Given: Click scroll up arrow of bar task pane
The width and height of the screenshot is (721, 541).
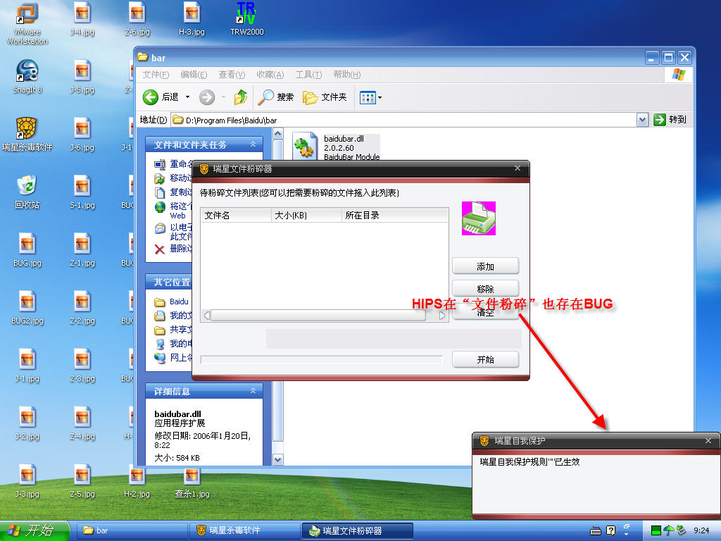Looking at the screenshot, I should pyautogui.click(x=278, y=134).
